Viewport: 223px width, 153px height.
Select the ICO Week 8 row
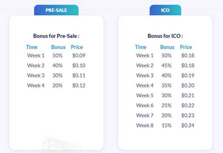tap(145, 125)
